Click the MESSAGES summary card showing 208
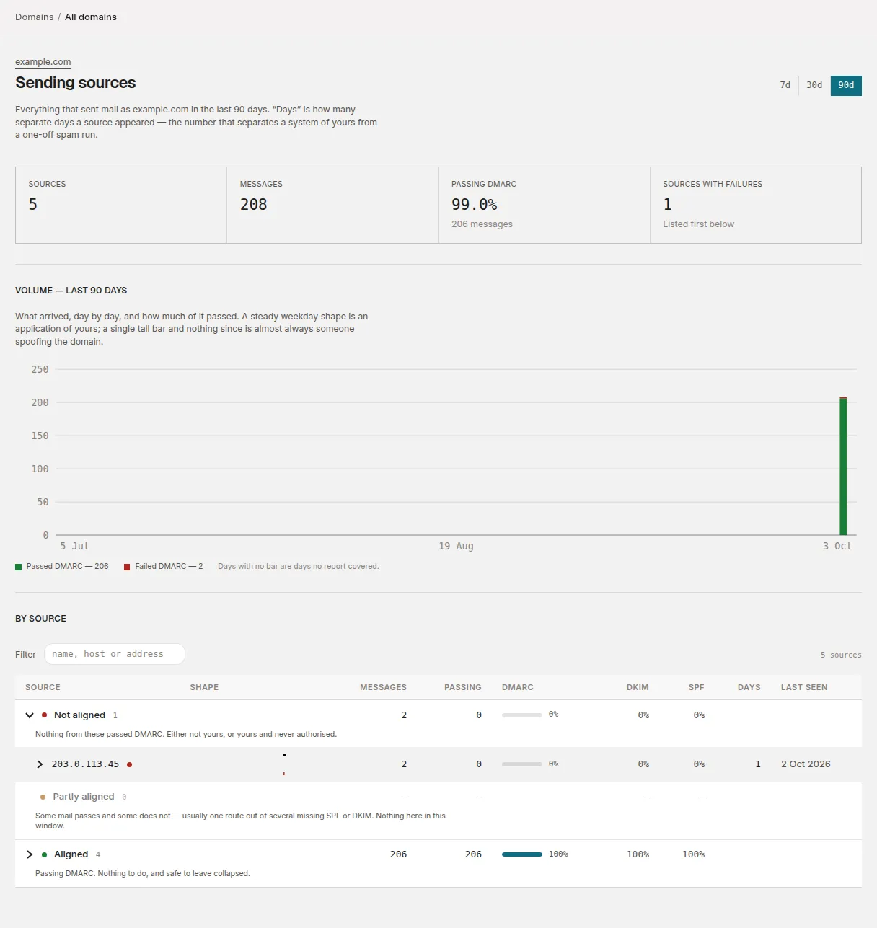This screenshot has height=928, width=877. 332,206
